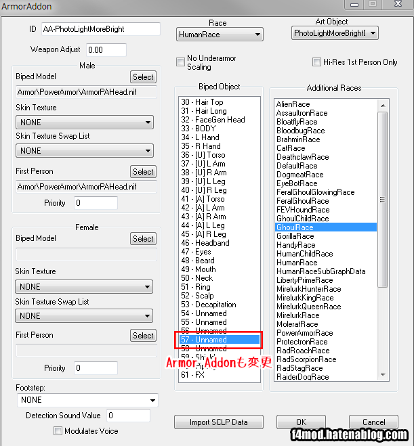Toggle Modulates Voice checkbox
The width and height of the screenshot is (414, 446).
click(58, 431)
